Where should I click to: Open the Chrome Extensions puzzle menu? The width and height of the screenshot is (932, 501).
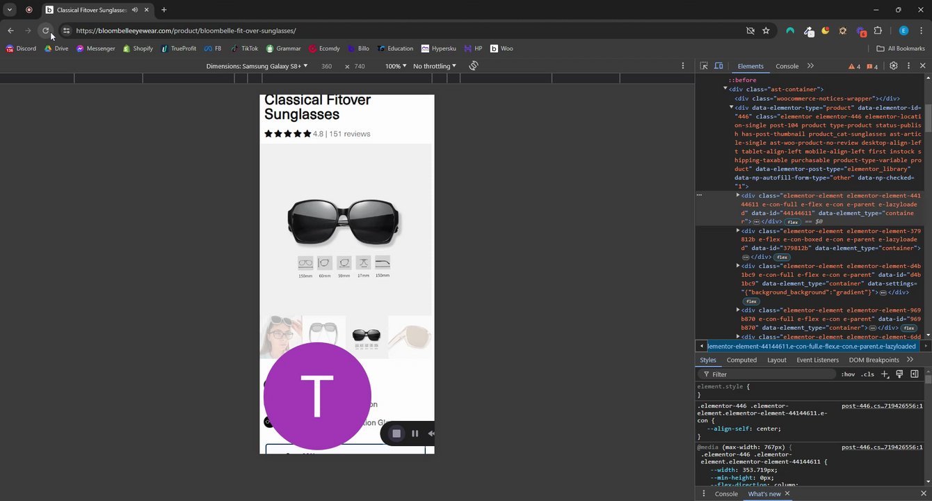point(878,31)
